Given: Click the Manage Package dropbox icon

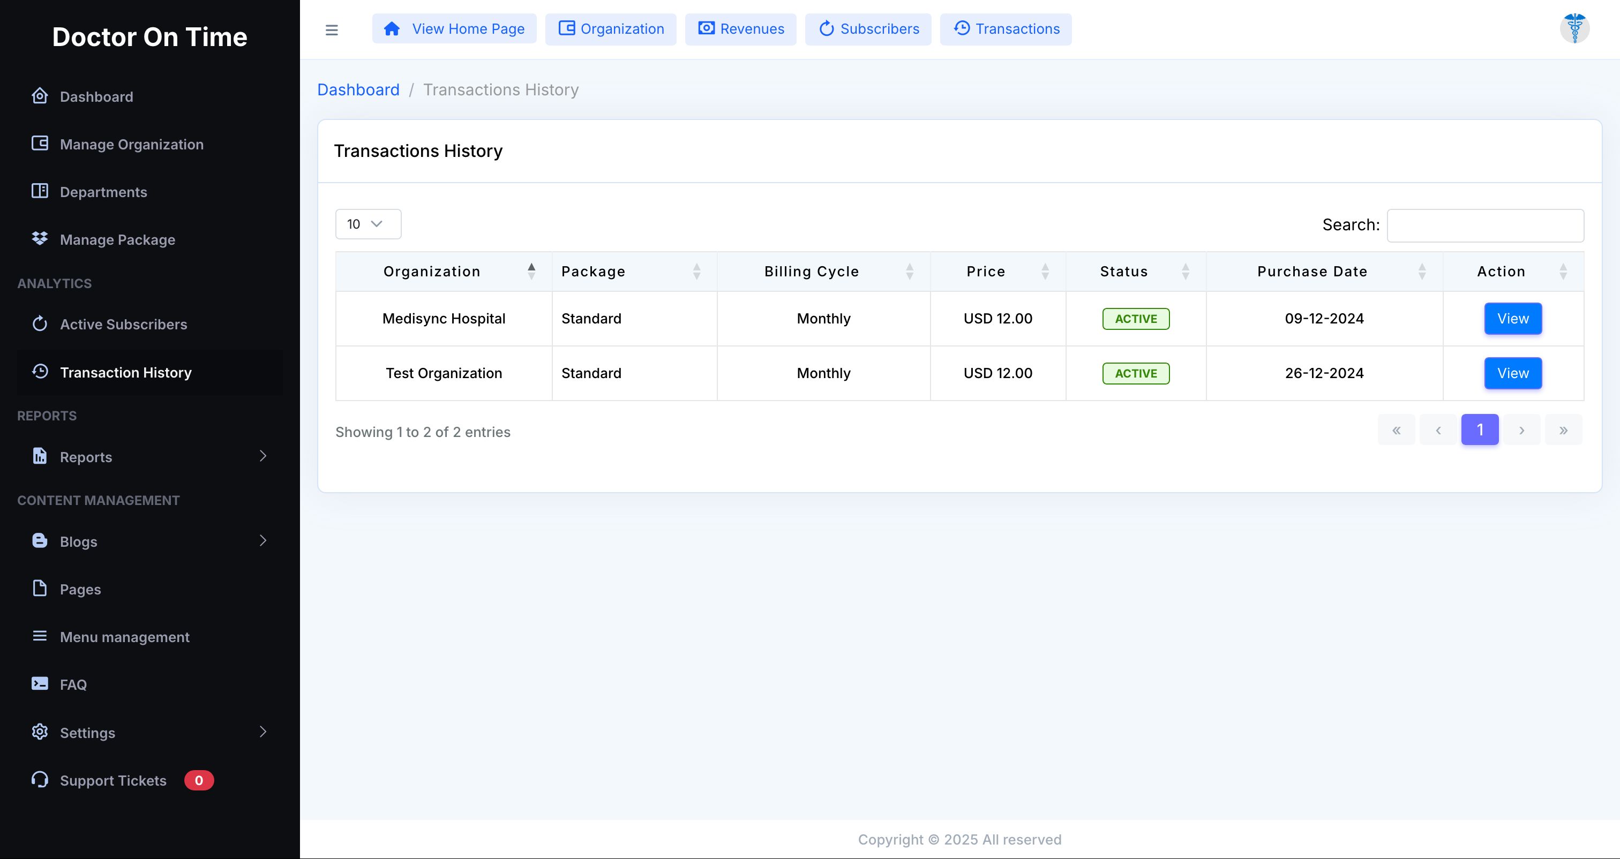Looking at the screenshot, I should 40,239.
